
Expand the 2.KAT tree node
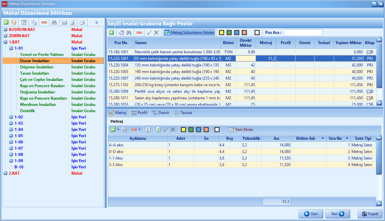click(5, 173)
